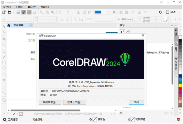This screenshot has height=124, width=183.
Task: Click the home icon on welcome tab
Action: click(x=9, y=25)
